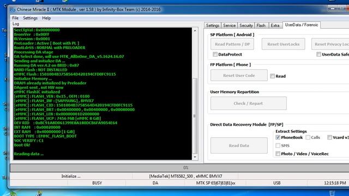Viewport: 349px width, 196px height.
Task: Click the 'FLASH_VEN : 0x15, OEM : 0100' line
Action: coord(52,96)
